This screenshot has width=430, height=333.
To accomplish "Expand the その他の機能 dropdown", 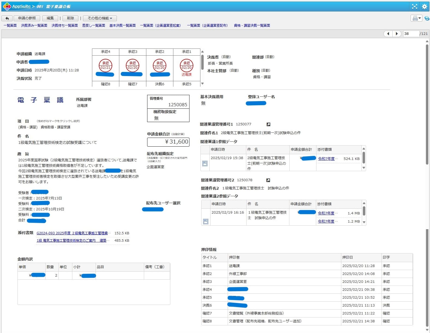I will click(100, 18).
